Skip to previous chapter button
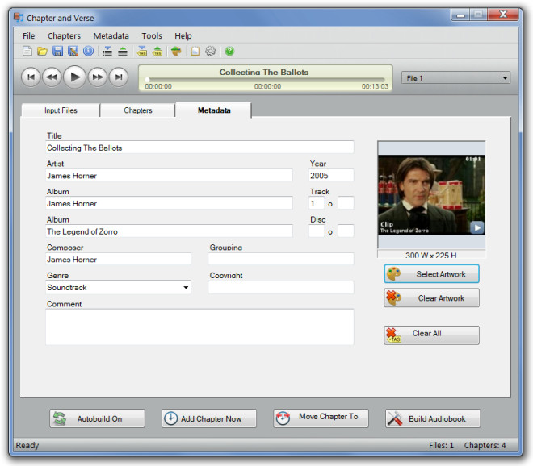Viewport: 533px width, 466px height. 31,77
